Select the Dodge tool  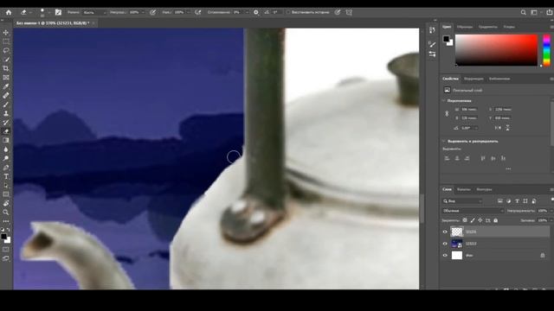coord(6,158)
